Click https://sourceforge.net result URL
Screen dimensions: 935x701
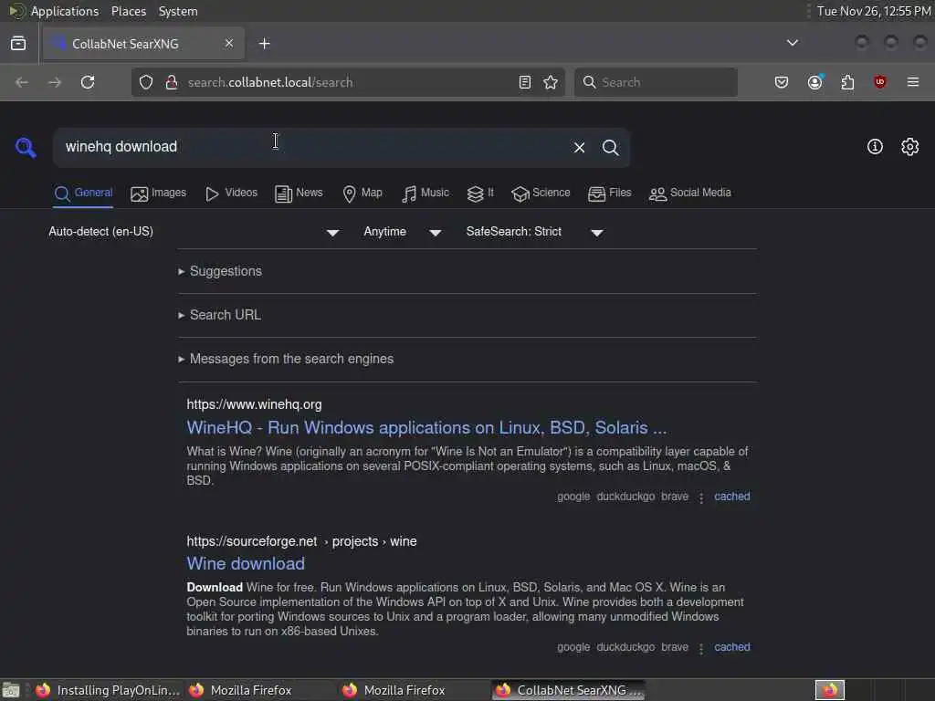click(301, 542)
